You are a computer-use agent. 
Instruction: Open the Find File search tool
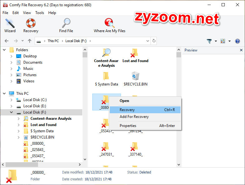pyautogui.click(x=66, y=25)
